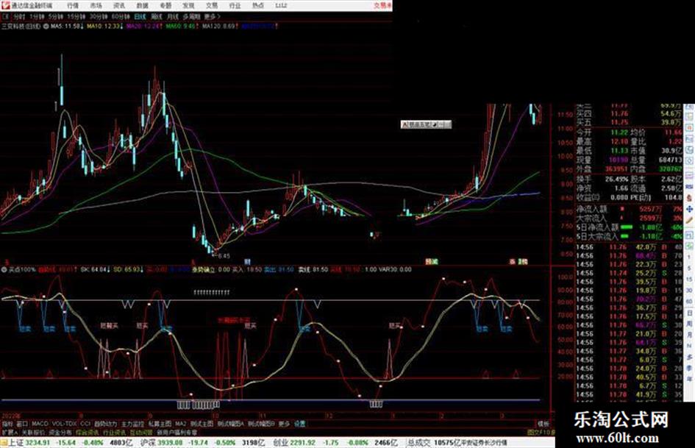
Task: Expand 更多 period options
Action: coord(212,17)
